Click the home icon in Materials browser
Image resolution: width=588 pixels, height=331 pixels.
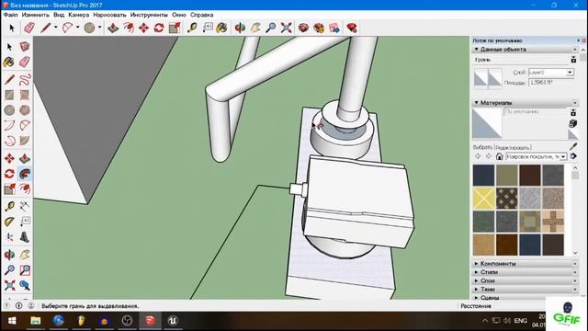(x=499, y=156)
